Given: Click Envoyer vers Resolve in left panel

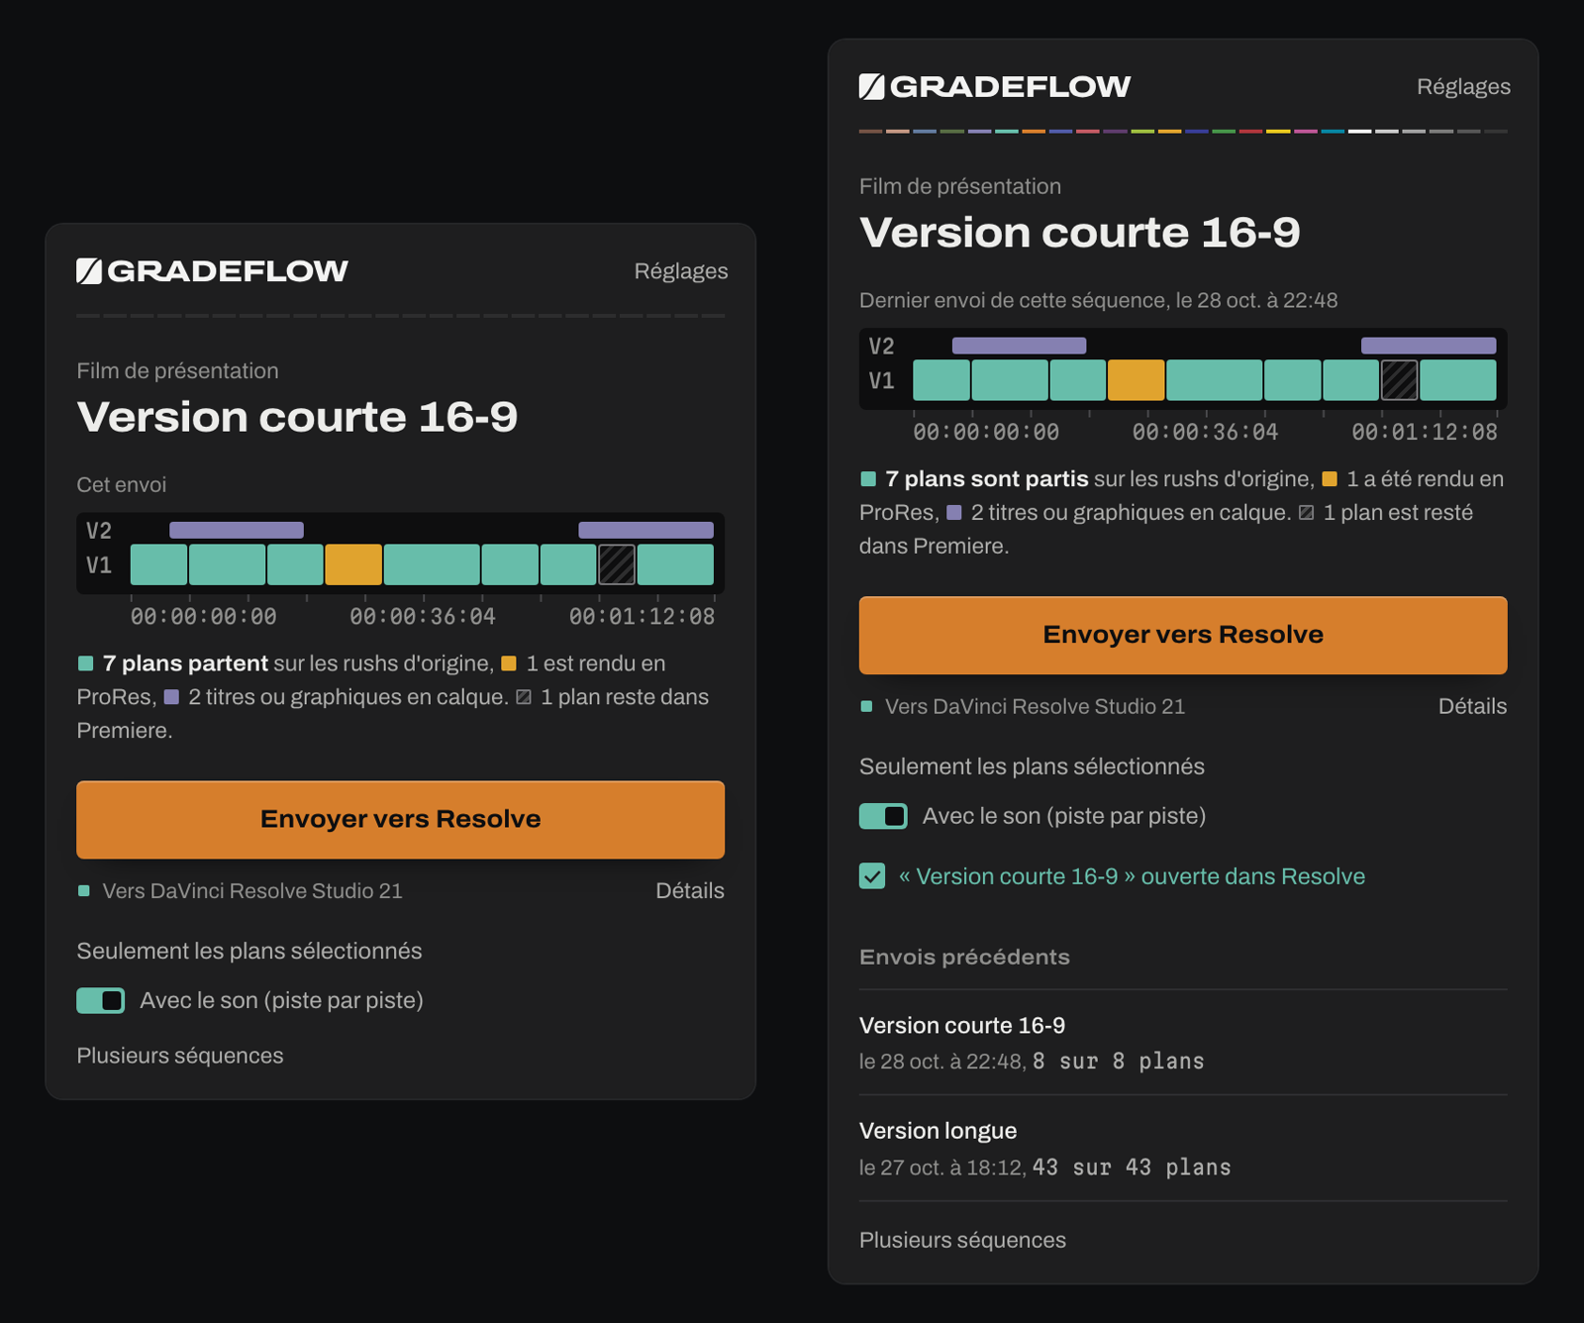Looking at the screenshot, I should (401, 820).
